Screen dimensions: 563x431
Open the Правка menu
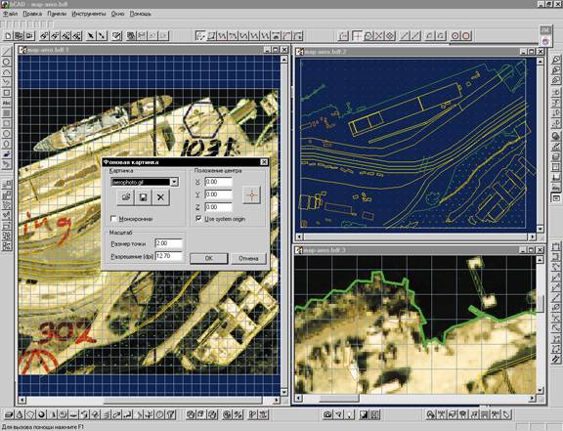point(32,14)
